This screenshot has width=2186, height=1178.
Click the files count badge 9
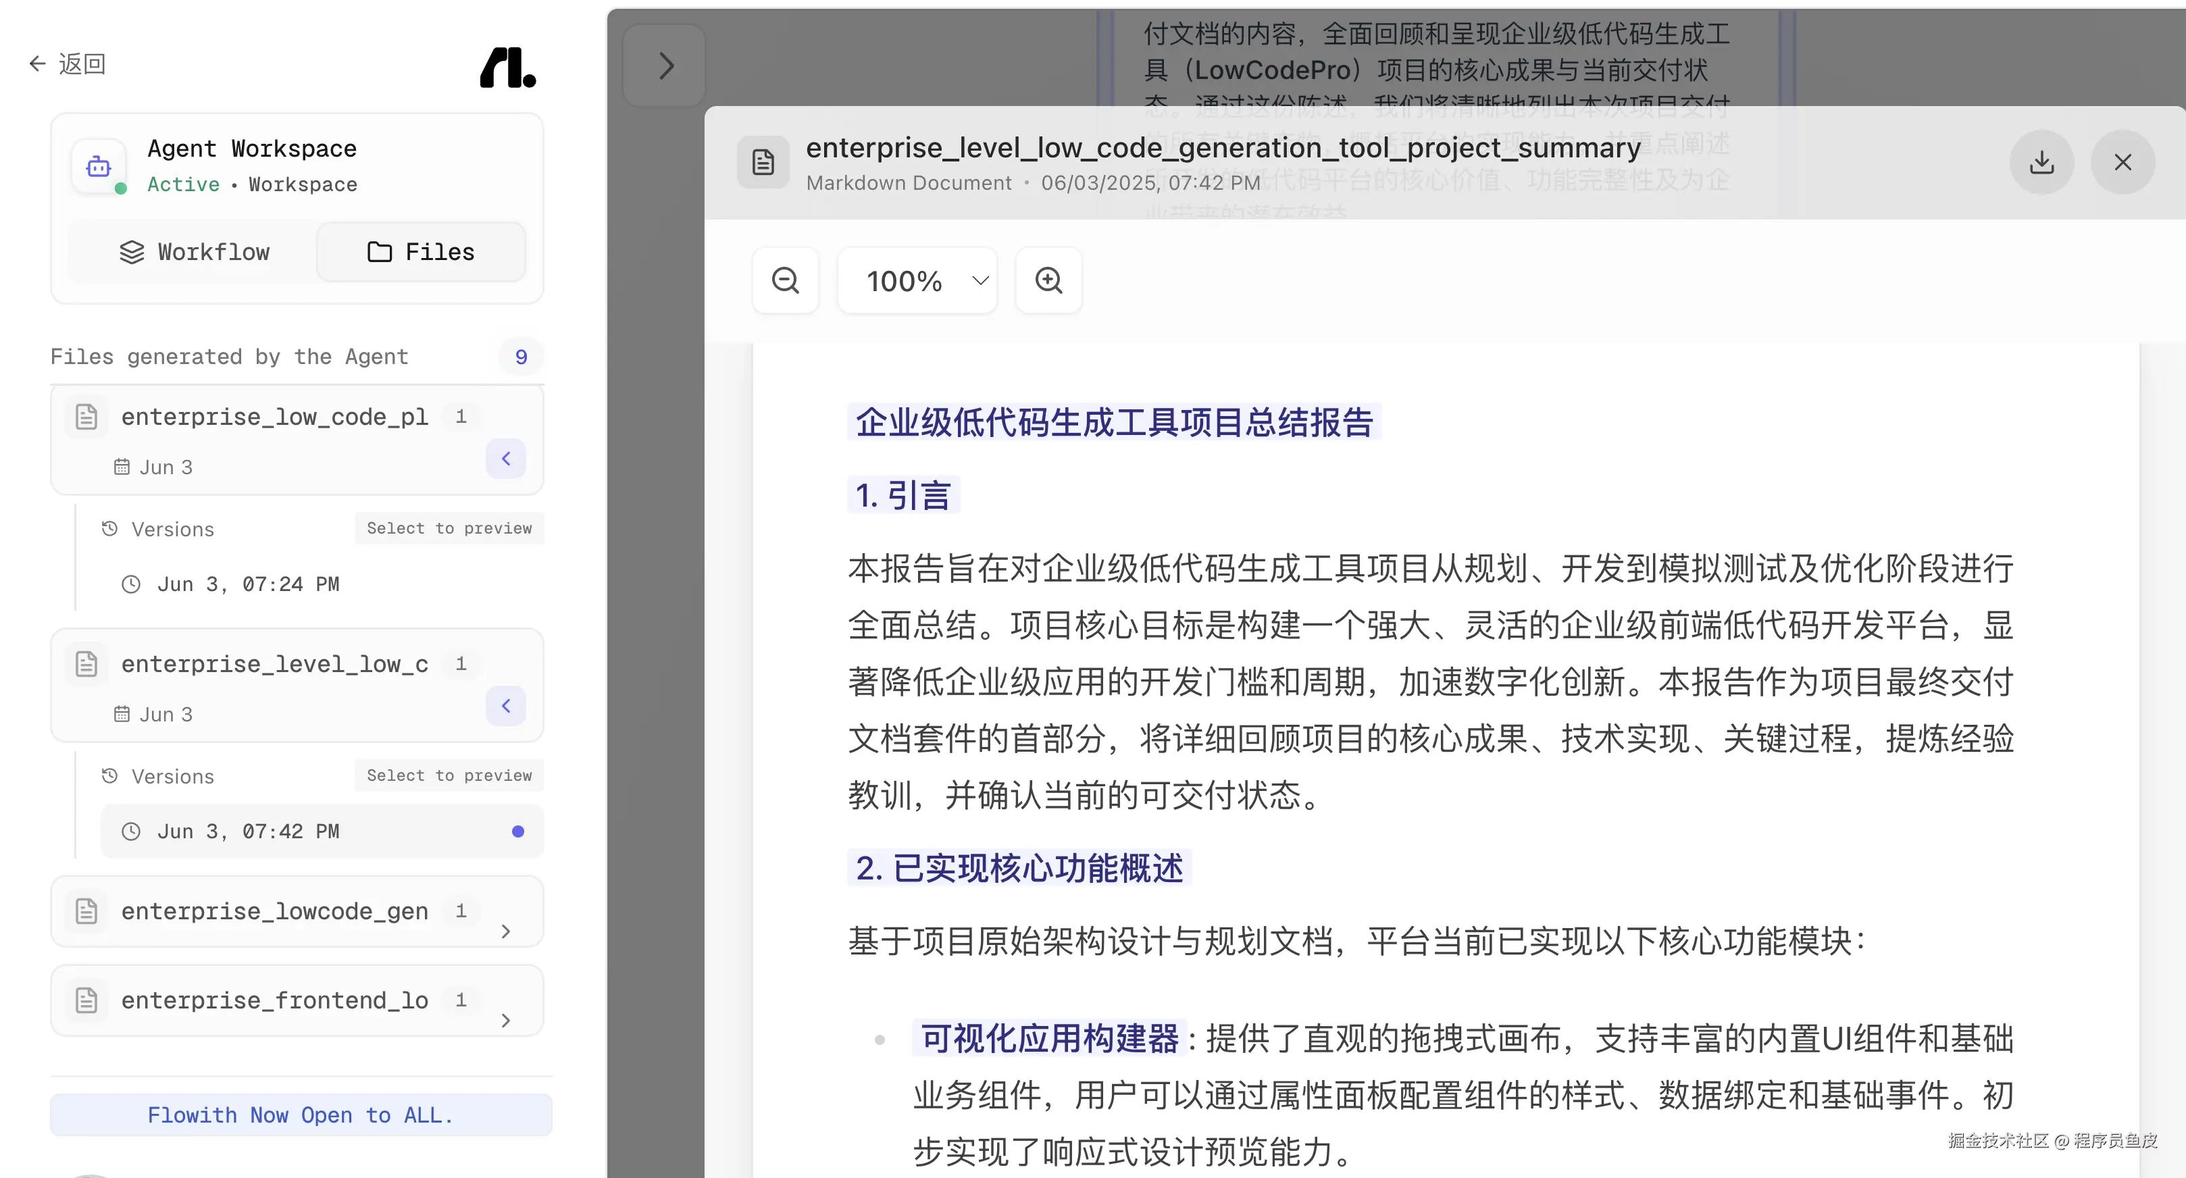point(521,357)
